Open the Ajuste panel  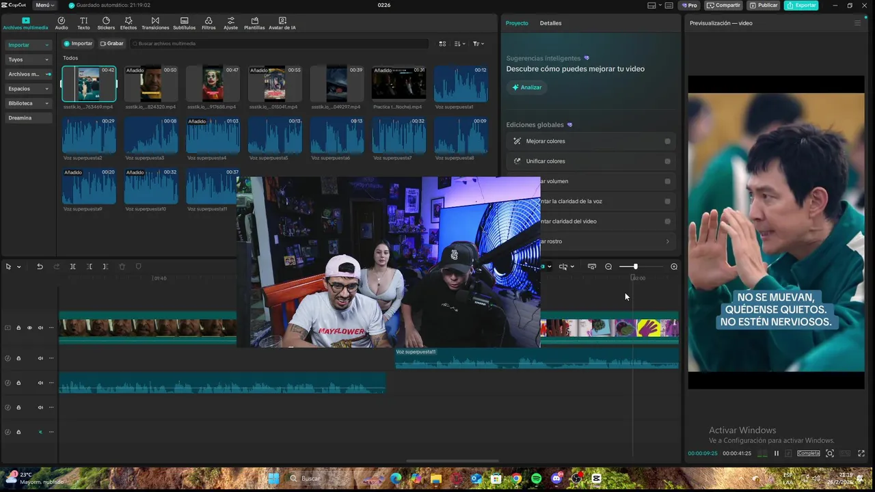(x=230, y=23)
